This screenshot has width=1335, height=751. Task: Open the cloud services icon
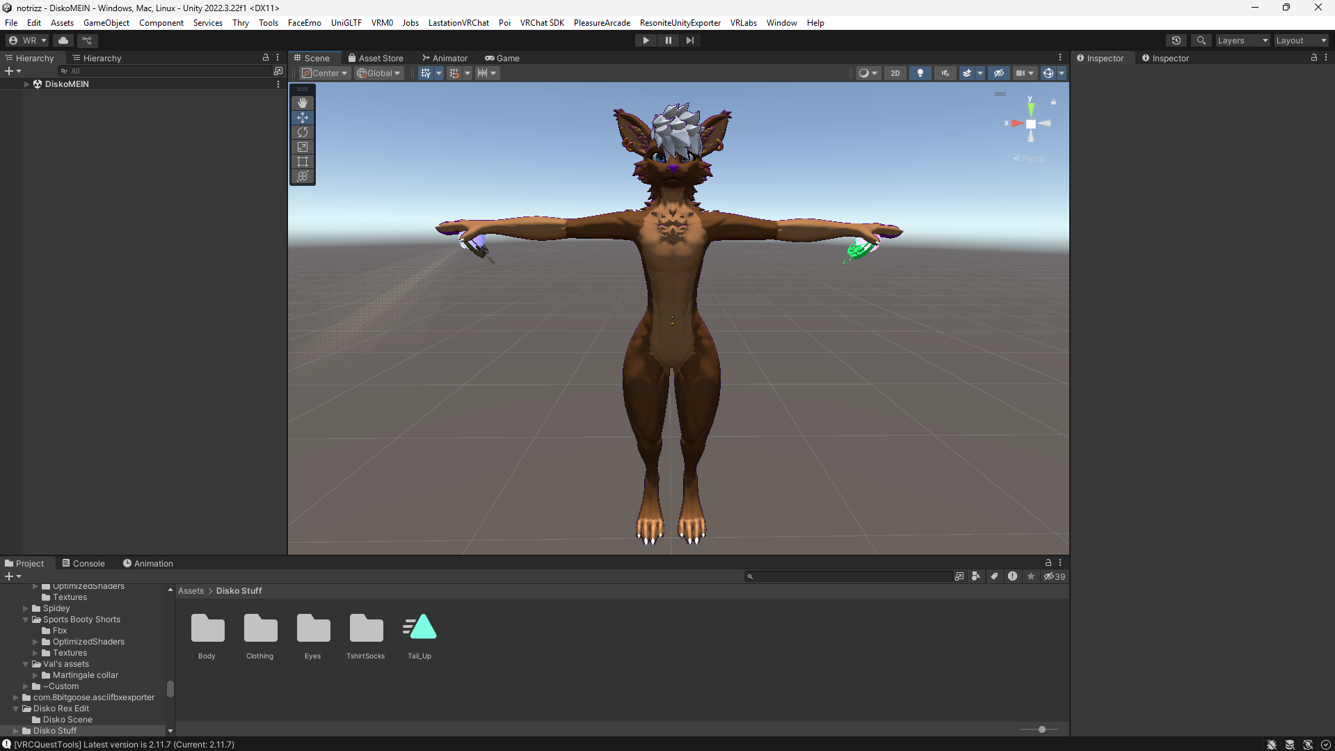pos(63,40)
